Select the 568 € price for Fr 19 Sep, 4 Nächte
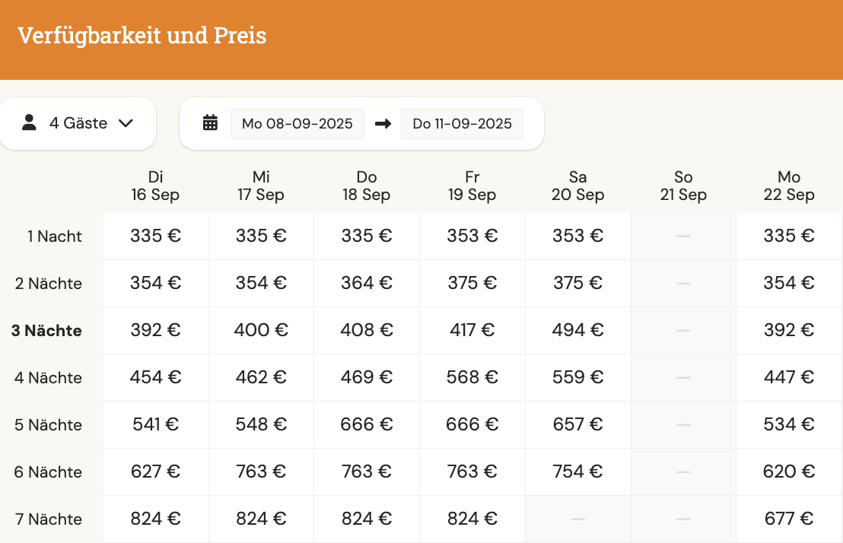This screenshot has width=843, height=543. (472, 377)
